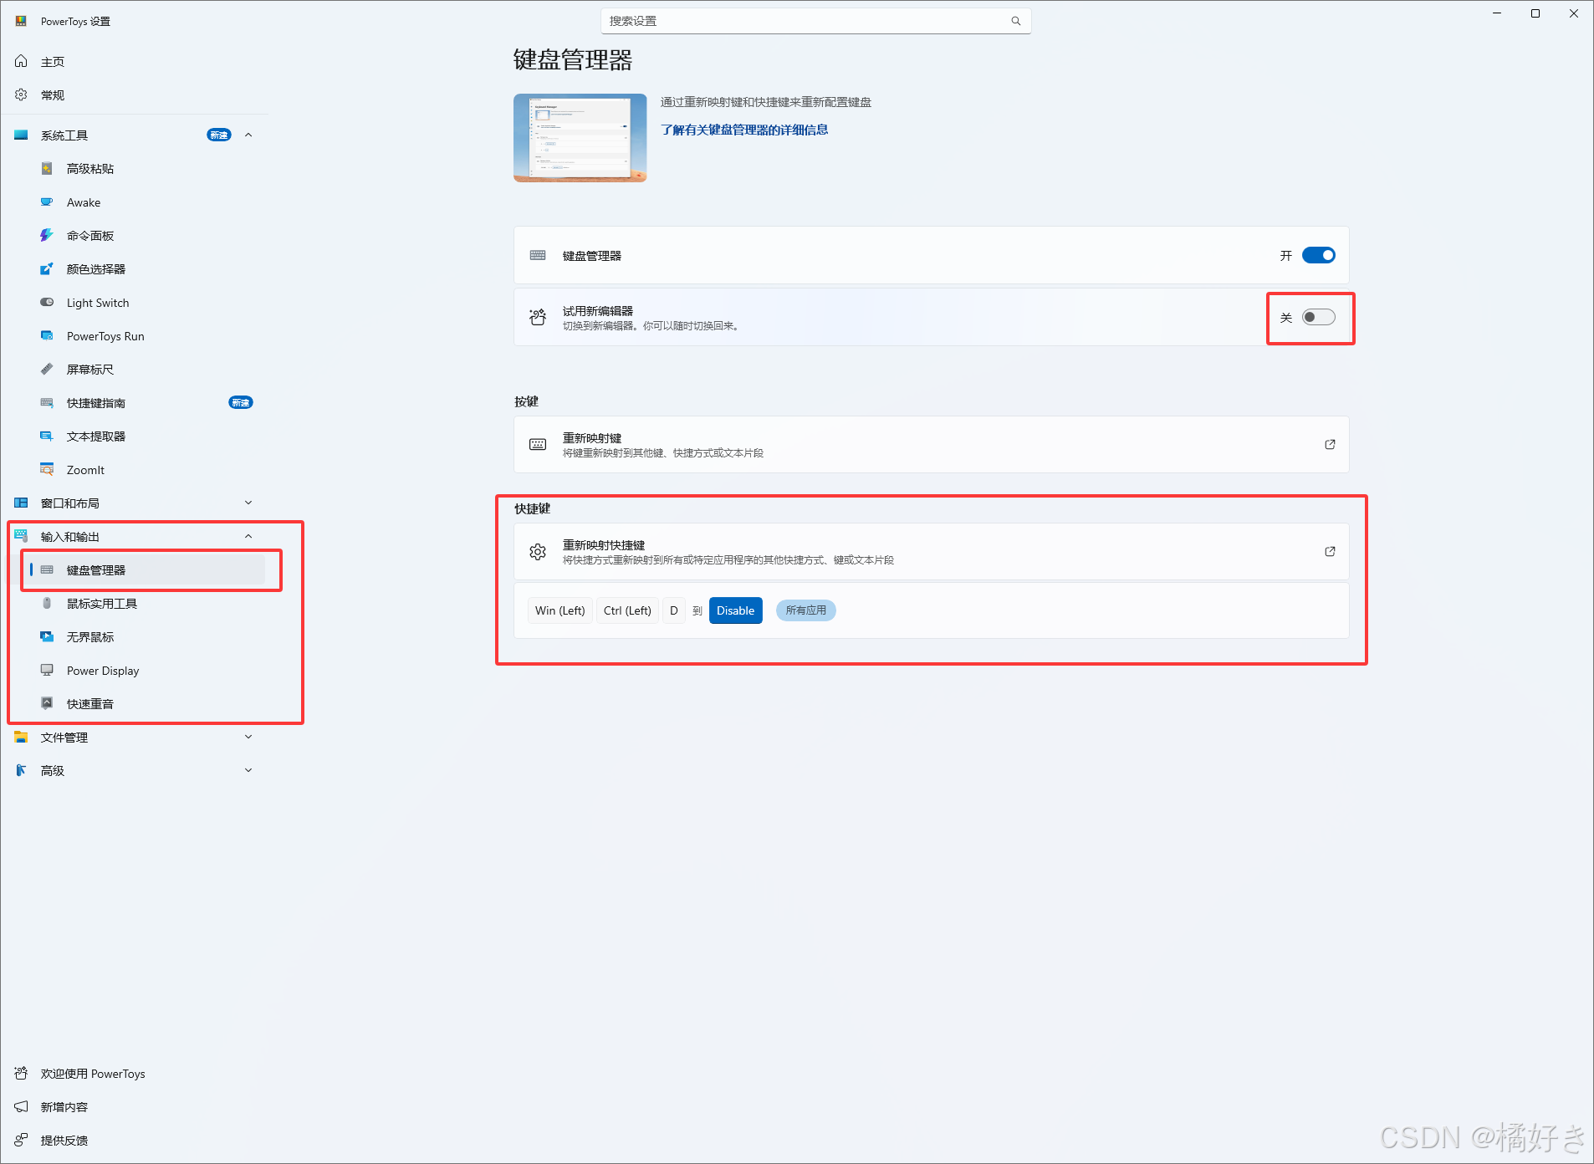Select the 屏幕标尺 ruler icon
The image size is (1594, 1164).
pos(47,369)
